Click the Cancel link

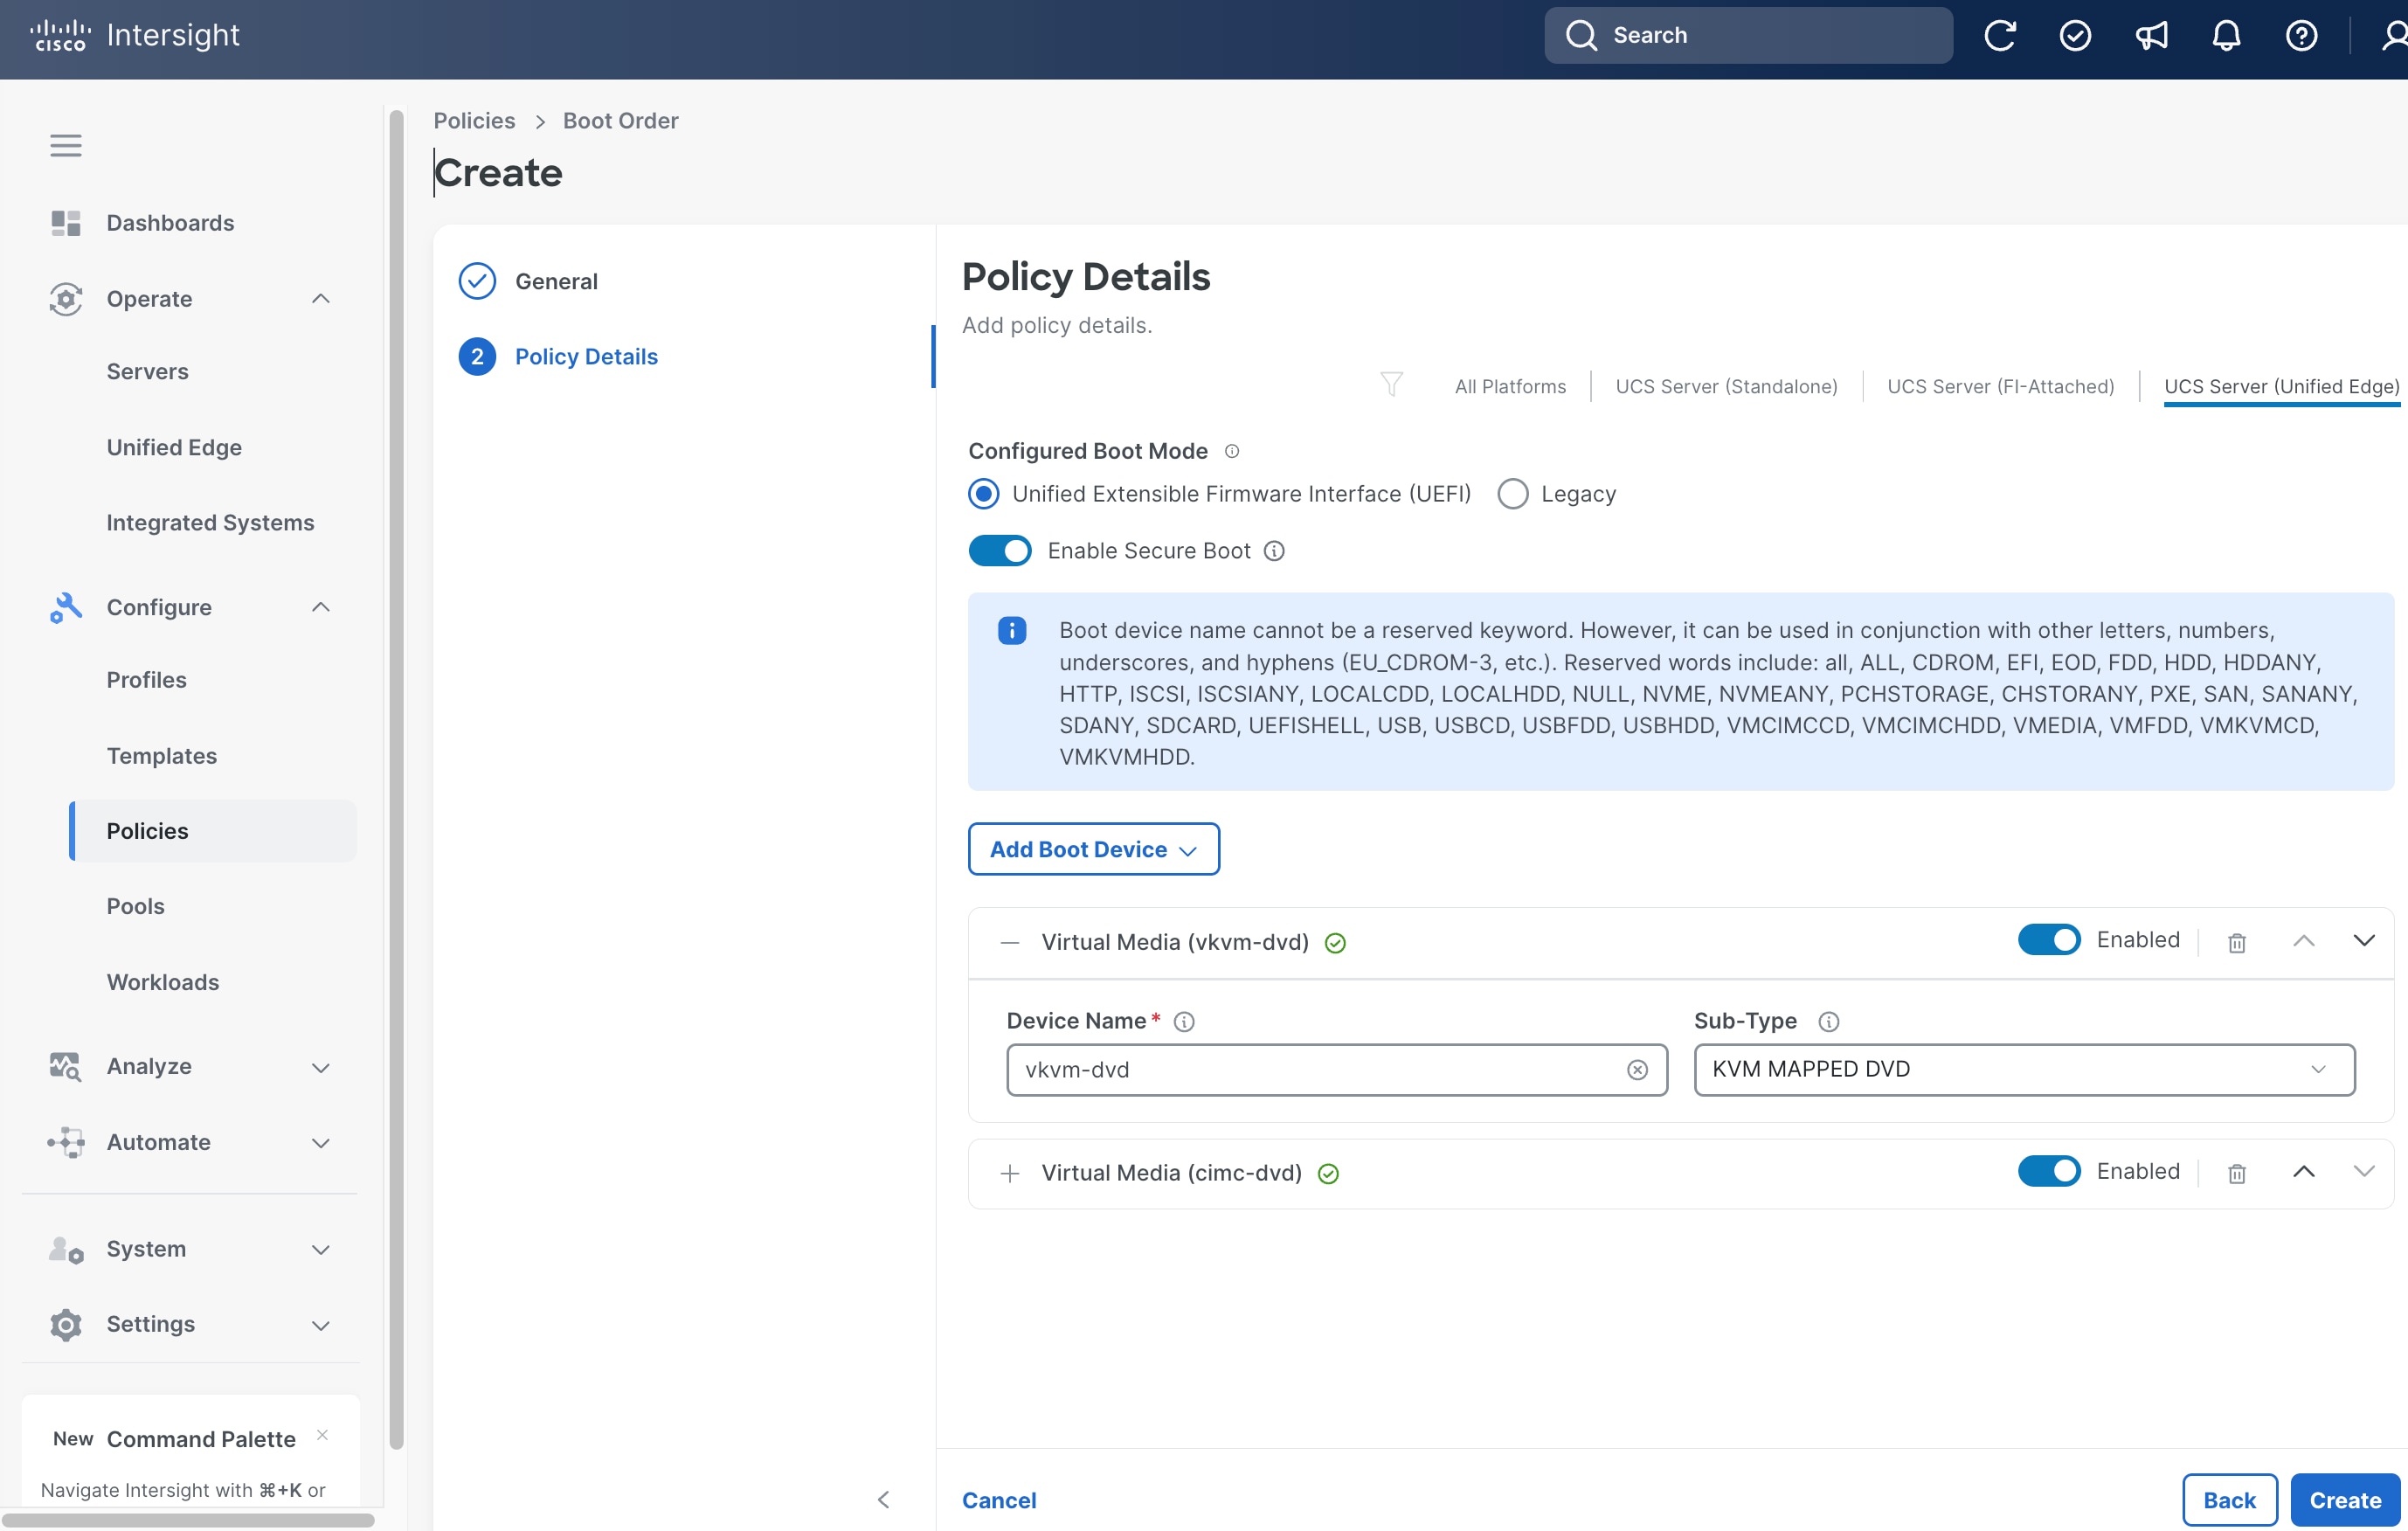point(999,1500)
